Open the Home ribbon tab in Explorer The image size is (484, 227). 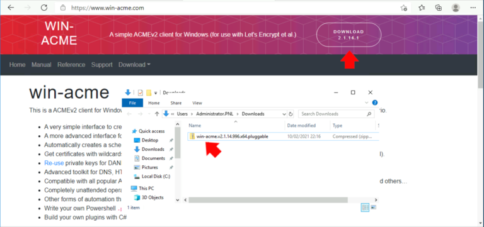click(x=154, y=103)
